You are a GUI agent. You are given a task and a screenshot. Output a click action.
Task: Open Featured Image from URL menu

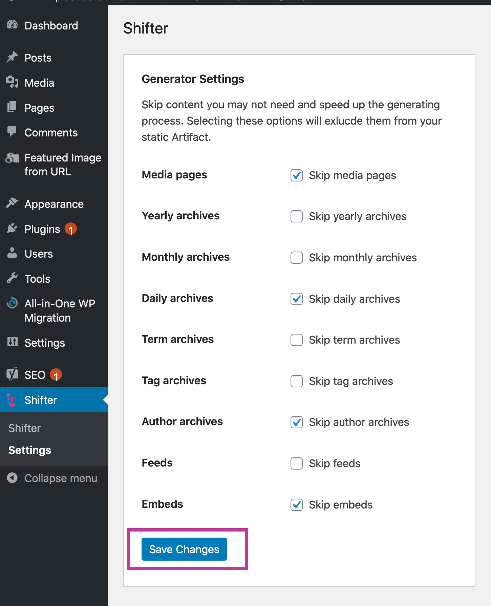click(x=63, y=165)
